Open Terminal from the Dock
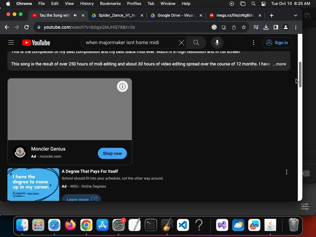The height and width of the screenshot is (237, 316). (151, 225)
